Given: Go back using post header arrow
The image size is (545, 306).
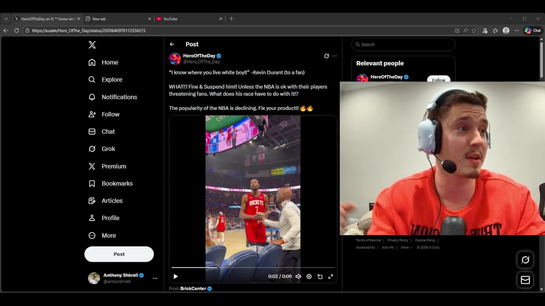Looking at the screenshot, I should [172, 44].
